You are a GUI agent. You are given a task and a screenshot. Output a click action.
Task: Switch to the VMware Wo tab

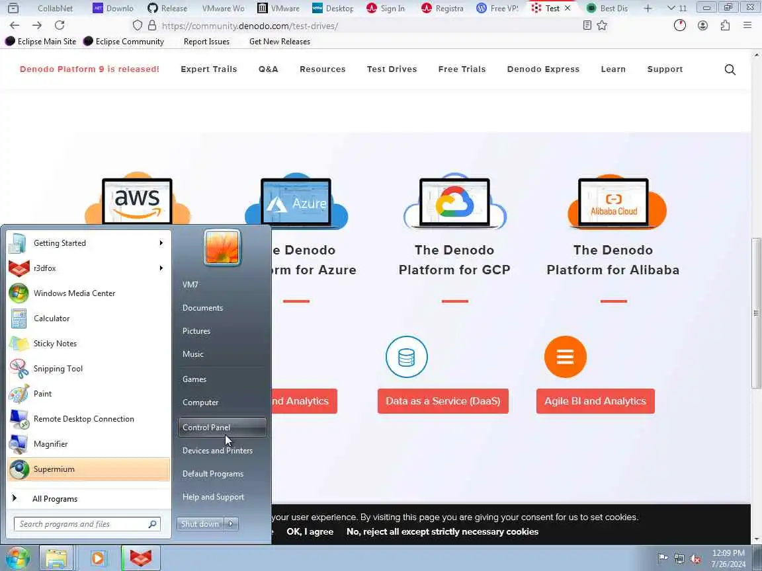coord(223,8)
